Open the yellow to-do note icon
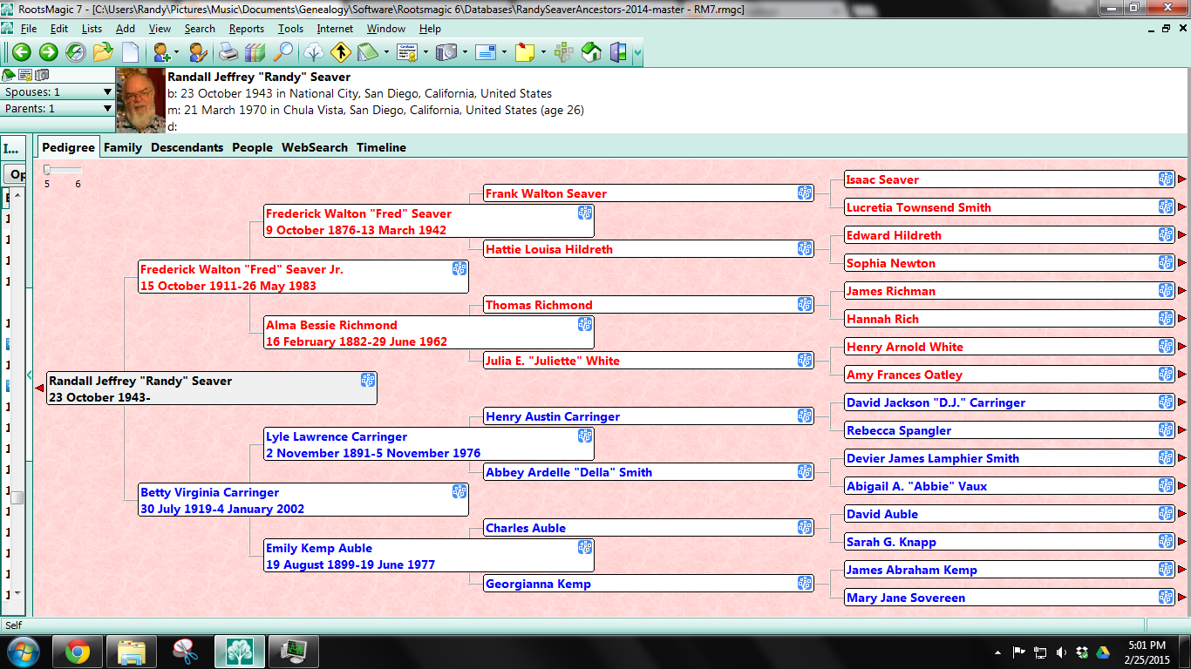Image resolution: width=1191 pixels, height=669 pixels. (x=524, y=52)
